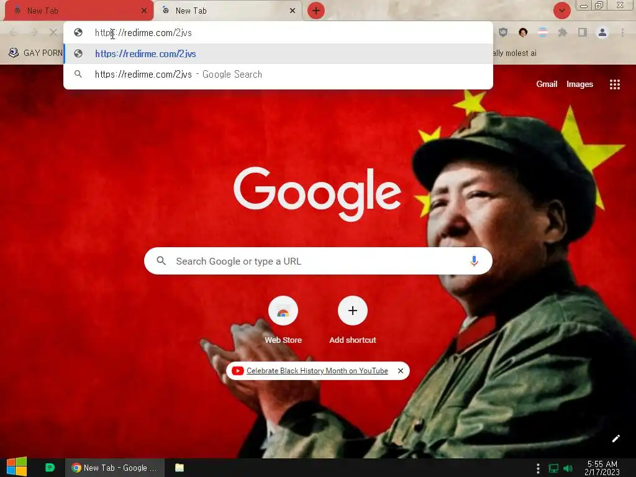Viewport: 636px width, 477px height.
Task: Open the first bookmark on the bookmarks bar
Action: click(35, 53)
